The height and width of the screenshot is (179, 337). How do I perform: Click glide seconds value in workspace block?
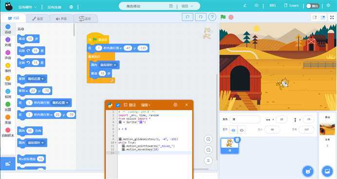tap(99, 48)
